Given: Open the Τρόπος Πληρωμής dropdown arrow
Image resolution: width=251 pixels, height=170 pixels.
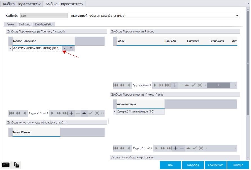Looking at the screenshot, I should [65, 48].
